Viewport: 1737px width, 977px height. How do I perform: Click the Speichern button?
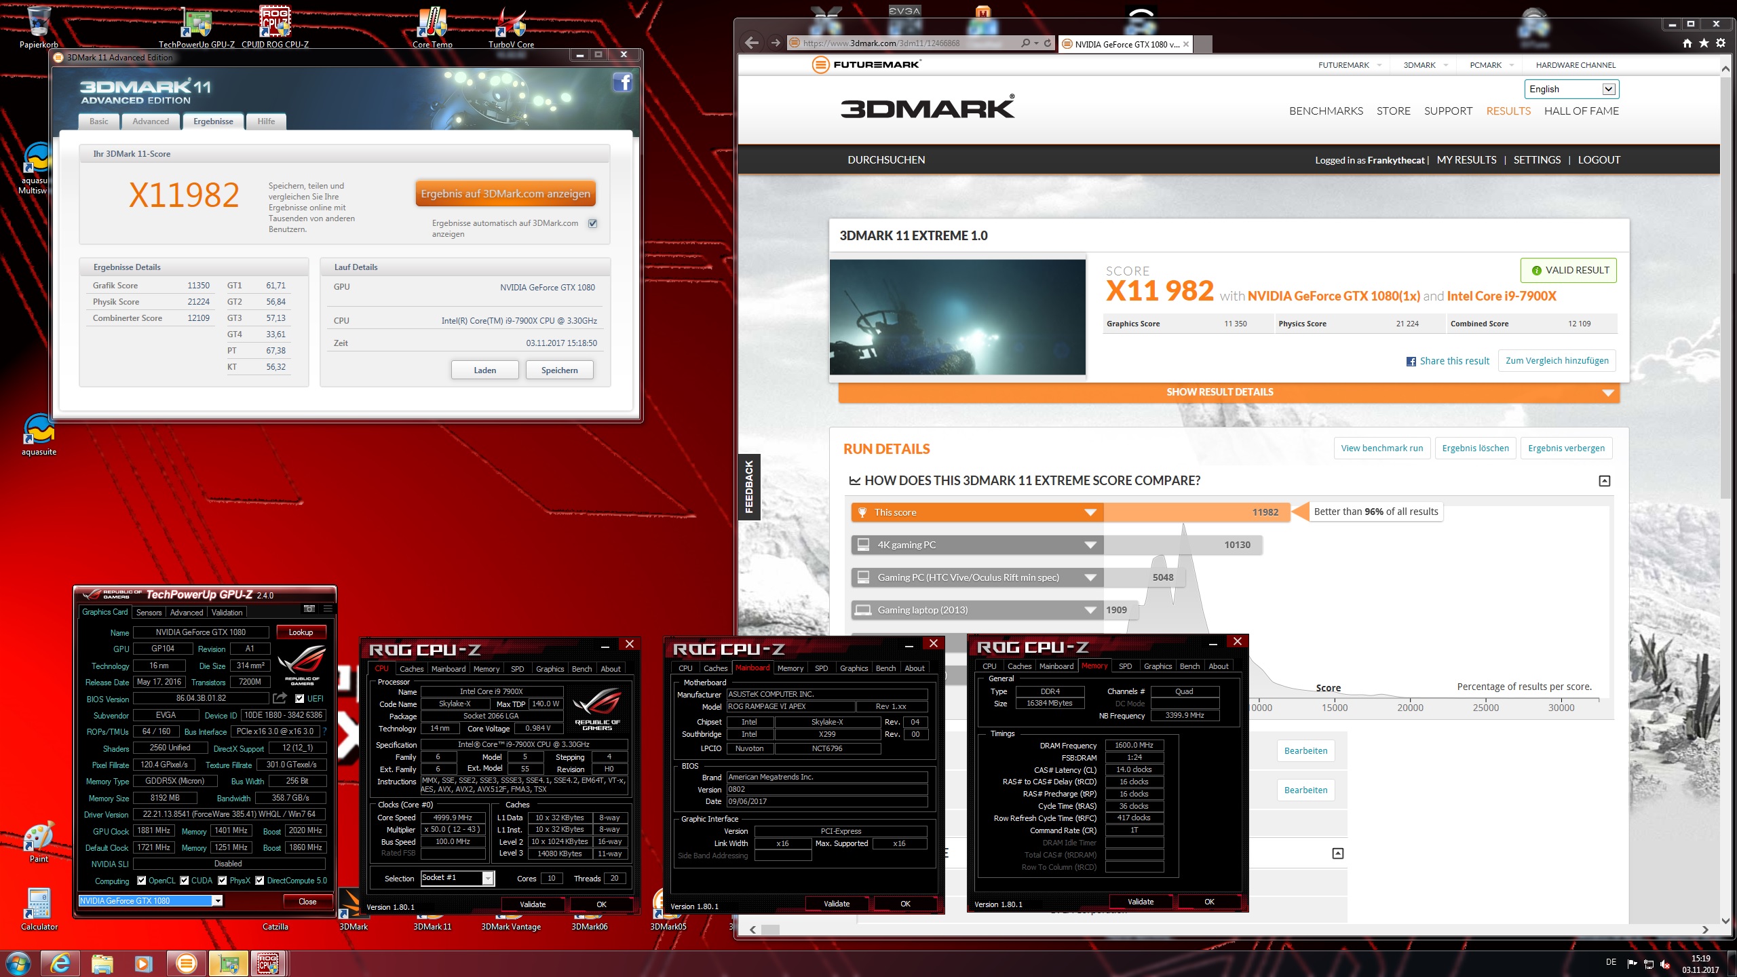coord(560,370)
